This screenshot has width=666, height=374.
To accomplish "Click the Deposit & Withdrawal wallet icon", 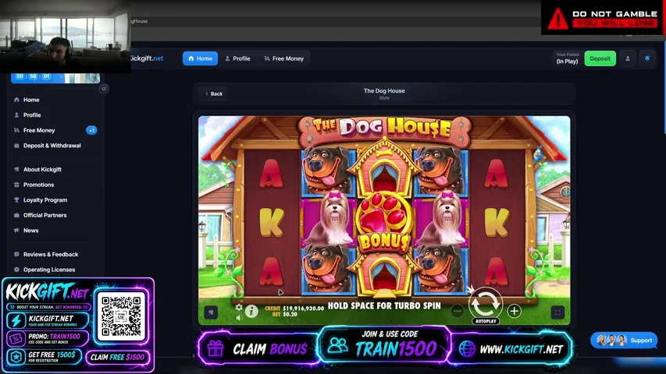I will (16, 146).
